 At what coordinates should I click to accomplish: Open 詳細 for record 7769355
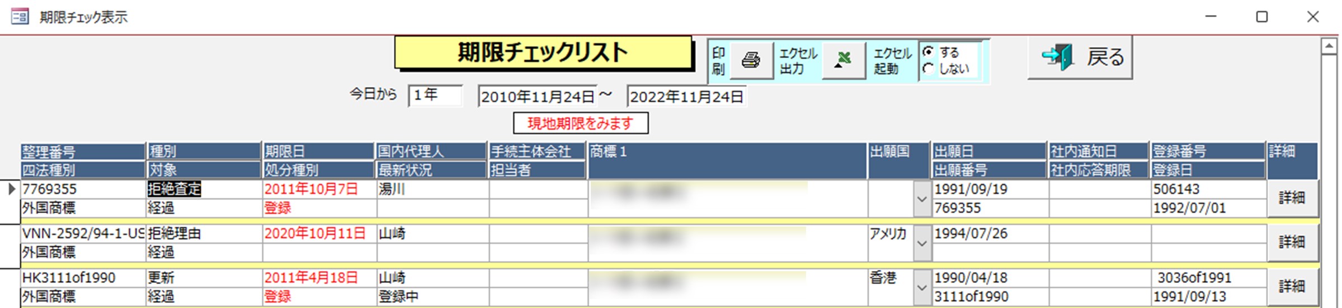[1292, 198]
